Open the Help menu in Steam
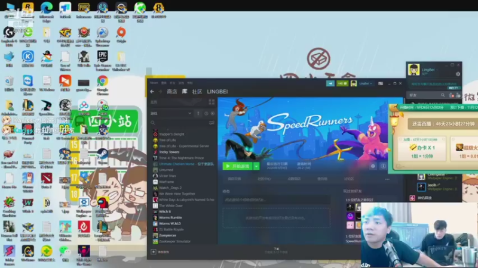Image resolution: width=478 pixels, height=268 pixels. click(190, 83)
